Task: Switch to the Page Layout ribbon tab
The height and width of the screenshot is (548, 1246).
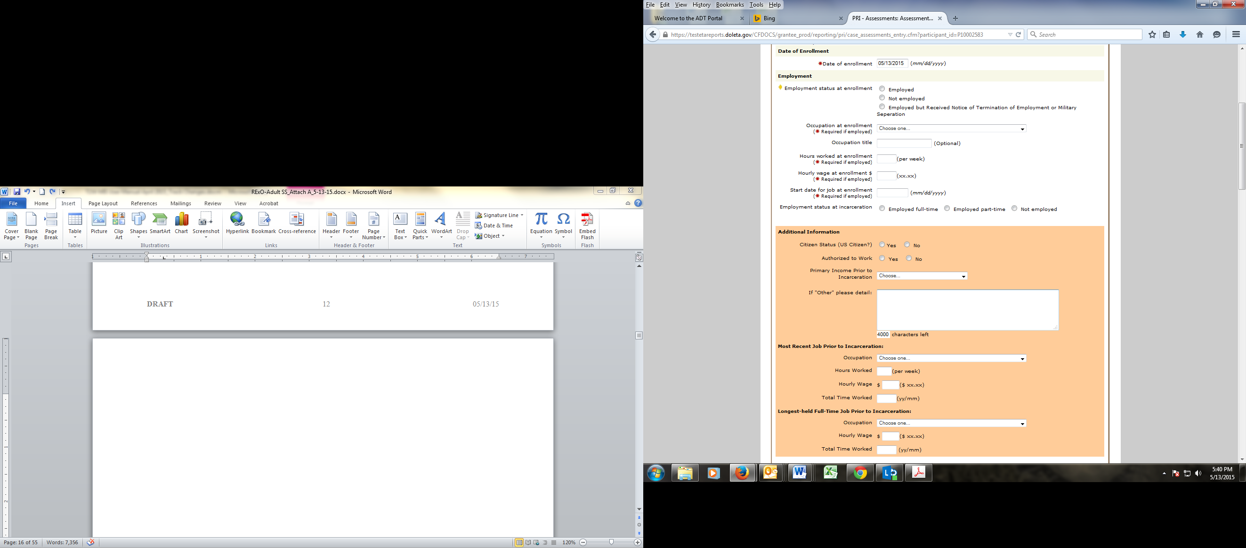Action: coord(103,204)
